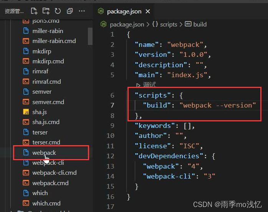
Task: Click the "keywords" key on line 9
Action: coord(154,126)
